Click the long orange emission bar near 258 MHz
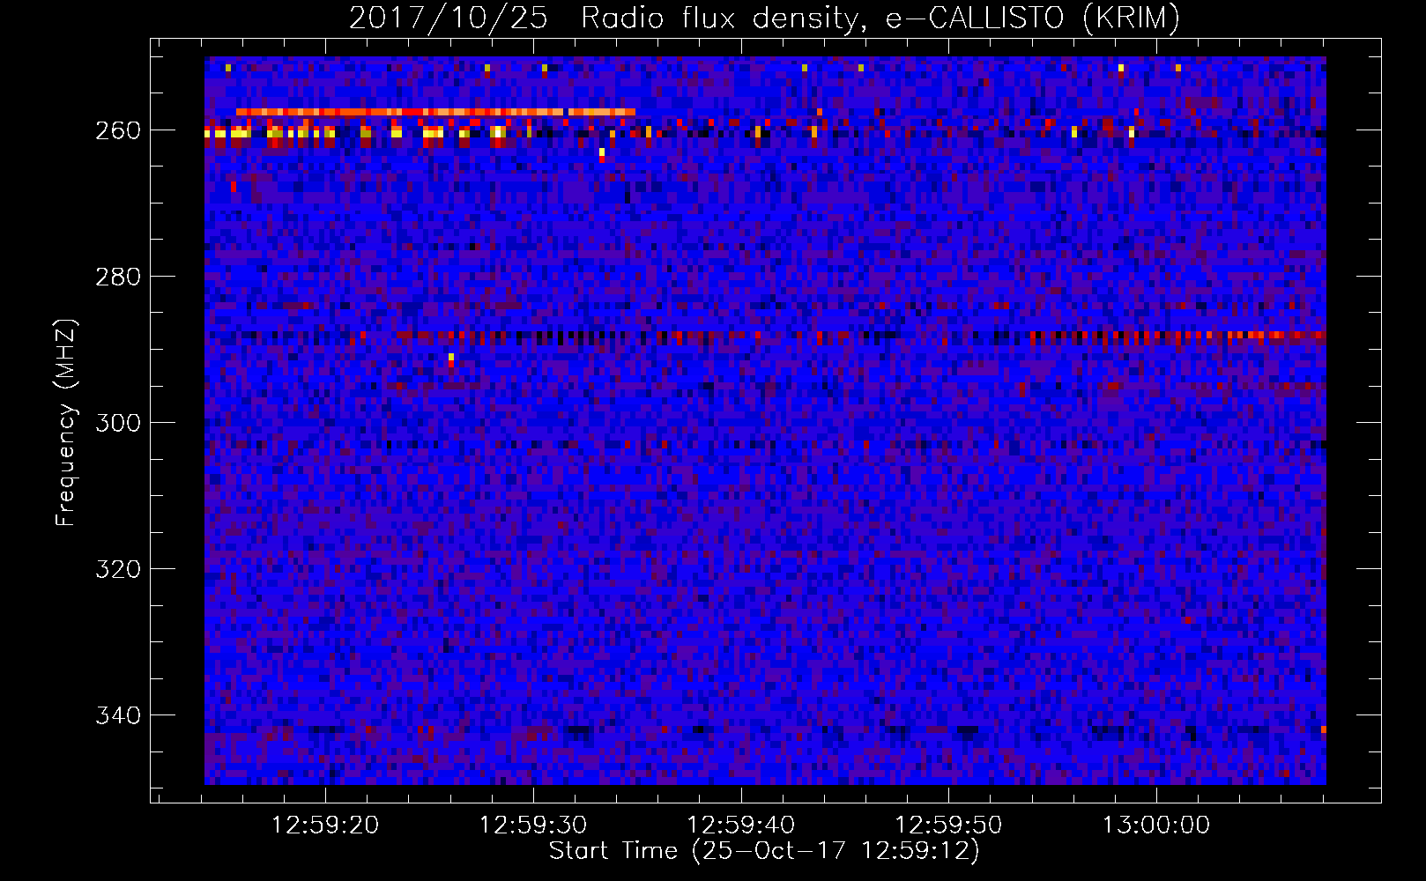 pyautogui.click(x=435, y=112)
